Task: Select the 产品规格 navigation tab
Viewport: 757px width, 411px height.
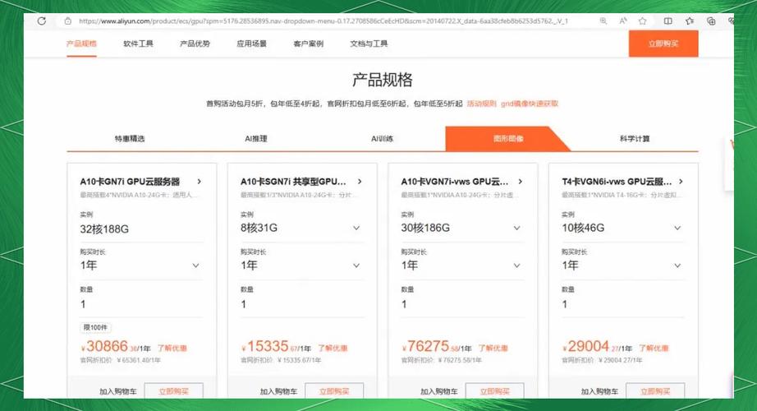Action: click(81, 44)
